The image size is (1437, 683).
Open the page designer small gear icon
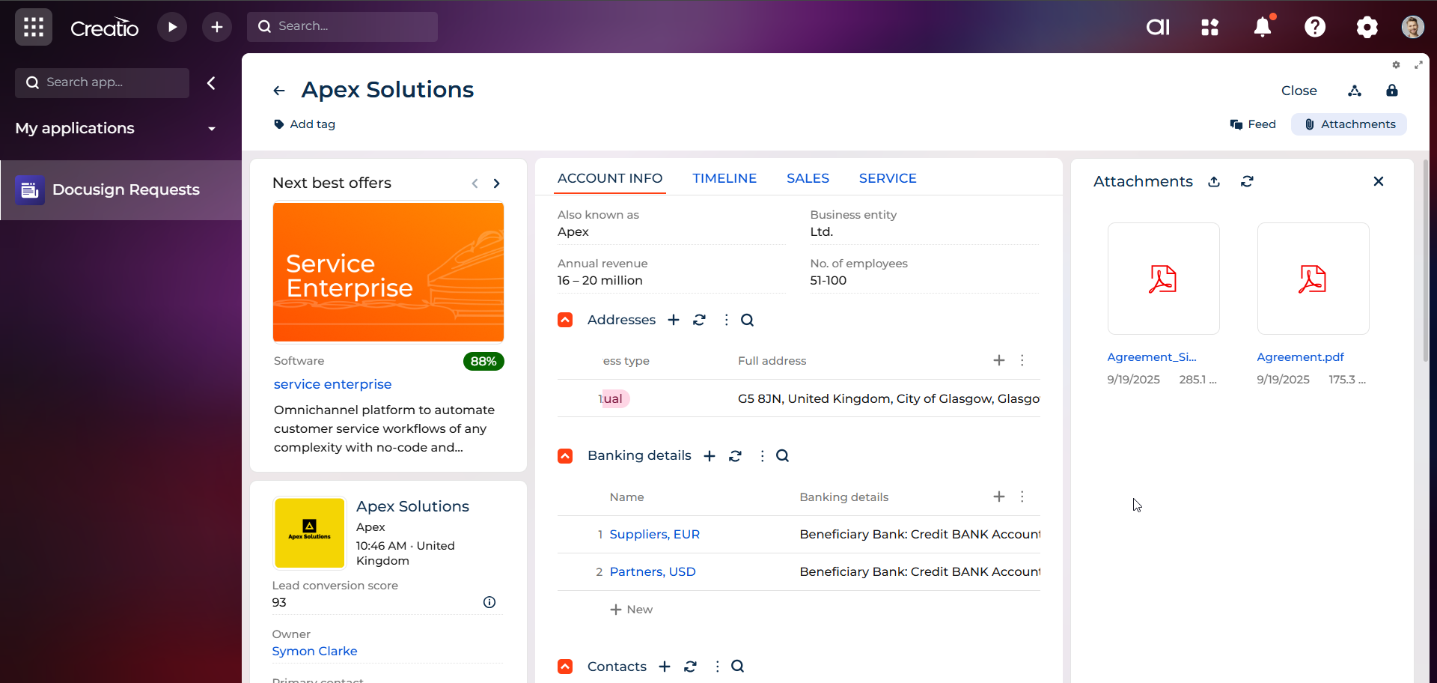(x=1396, y=65)
